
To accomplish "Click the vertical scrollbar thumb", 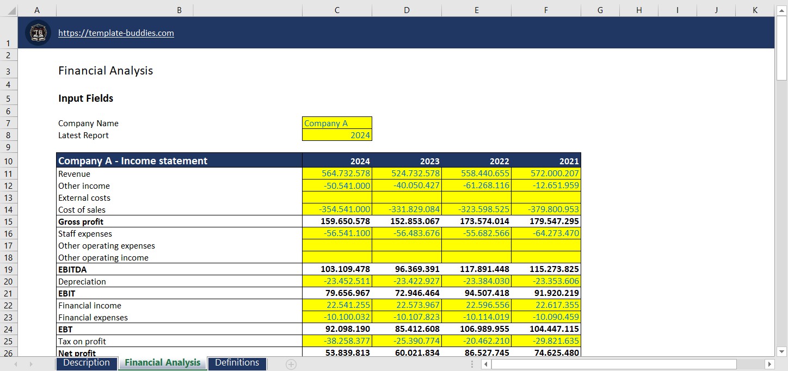I will coord(781,48).
